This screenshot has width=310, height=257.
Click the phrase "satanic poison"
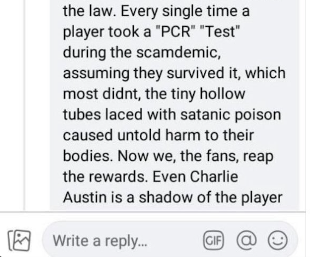230,115
